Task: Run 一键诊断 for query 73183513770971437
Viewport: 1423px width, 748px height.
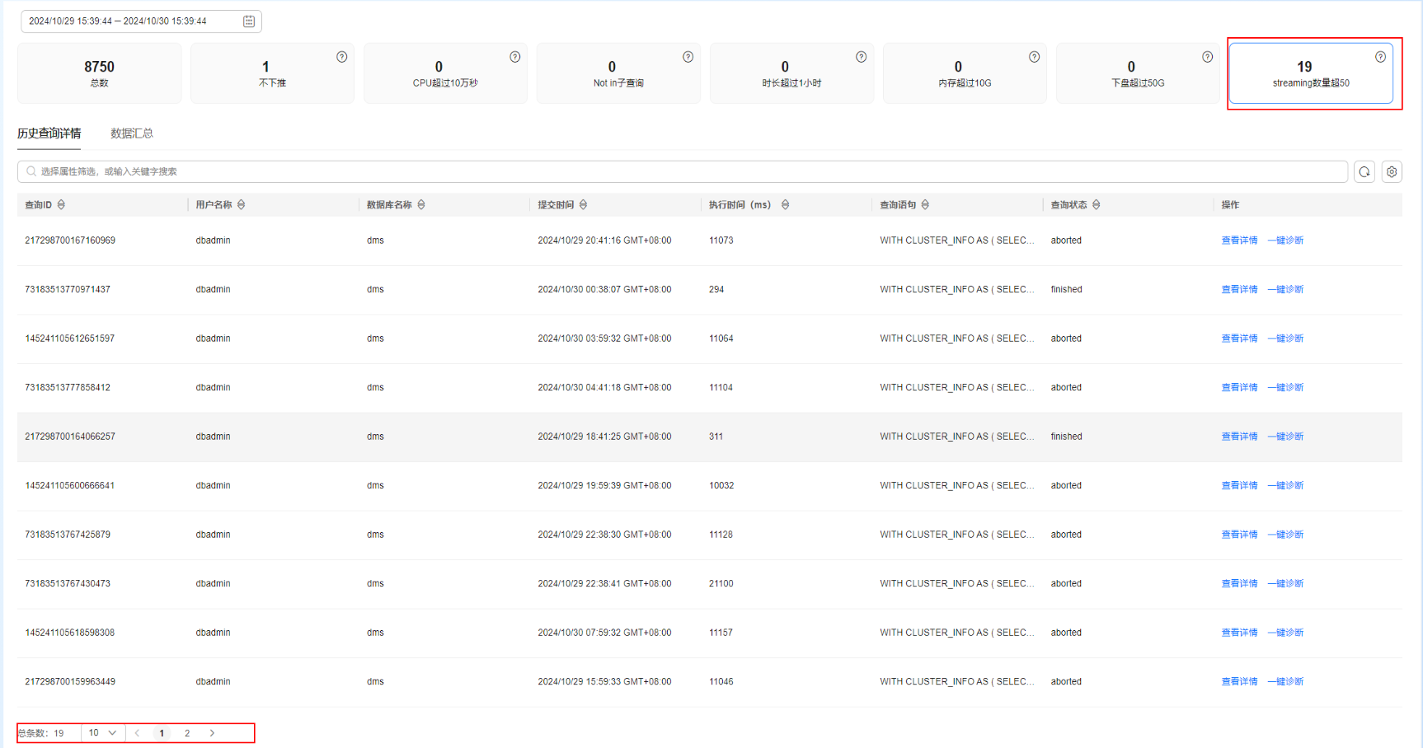Action: click(x=1285, y=290)
